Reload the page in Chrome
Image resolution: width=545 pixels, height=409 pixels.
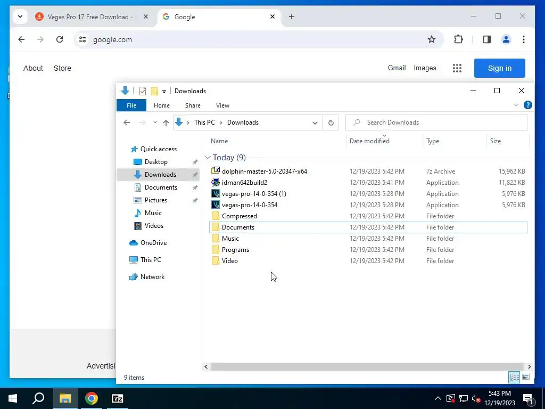pos(60,39)
